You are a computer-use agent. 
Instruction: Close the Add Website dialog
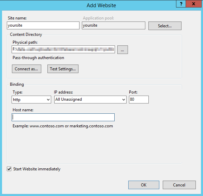(x=193, y=4)
